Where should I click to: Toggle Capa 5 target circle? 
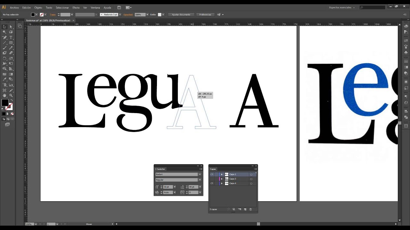pyautogui.click(x=251, y=179)
